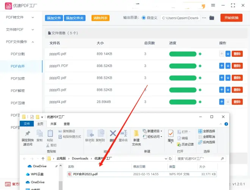Open the address bar history dropdown
Viewport: 250px width, 190px height.
[x=166, y=159]
